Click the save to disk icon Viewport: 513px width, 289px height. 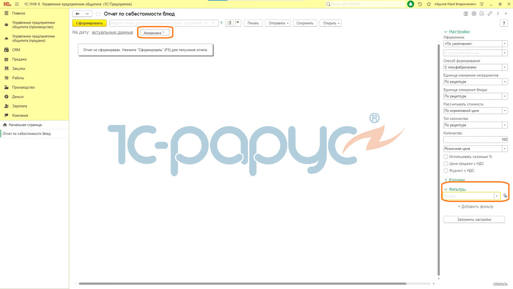click(466, 14)
